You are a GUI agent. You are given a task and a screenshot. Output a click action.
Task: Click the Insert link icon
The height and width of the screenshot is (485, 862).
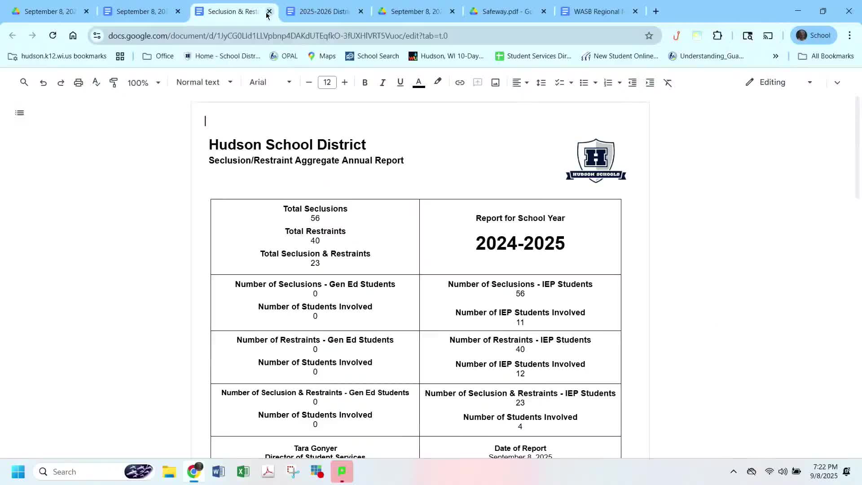pos(459,83)
